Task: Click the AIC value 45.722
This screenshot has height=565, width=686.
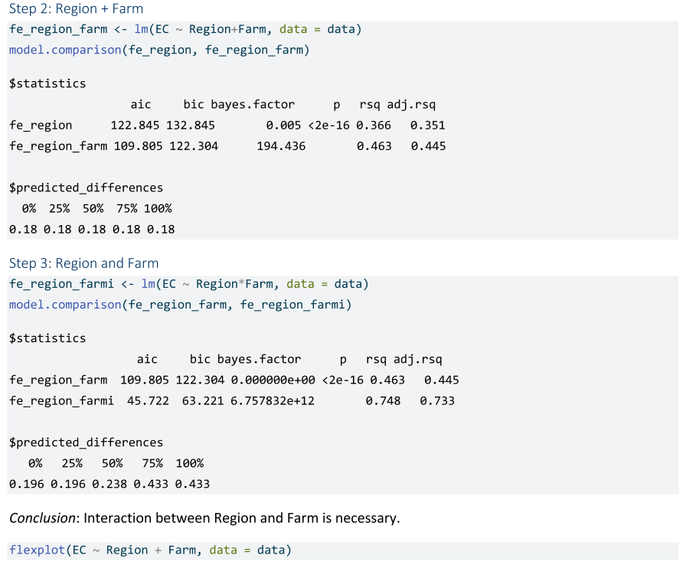Action: [x=148, y=400]
